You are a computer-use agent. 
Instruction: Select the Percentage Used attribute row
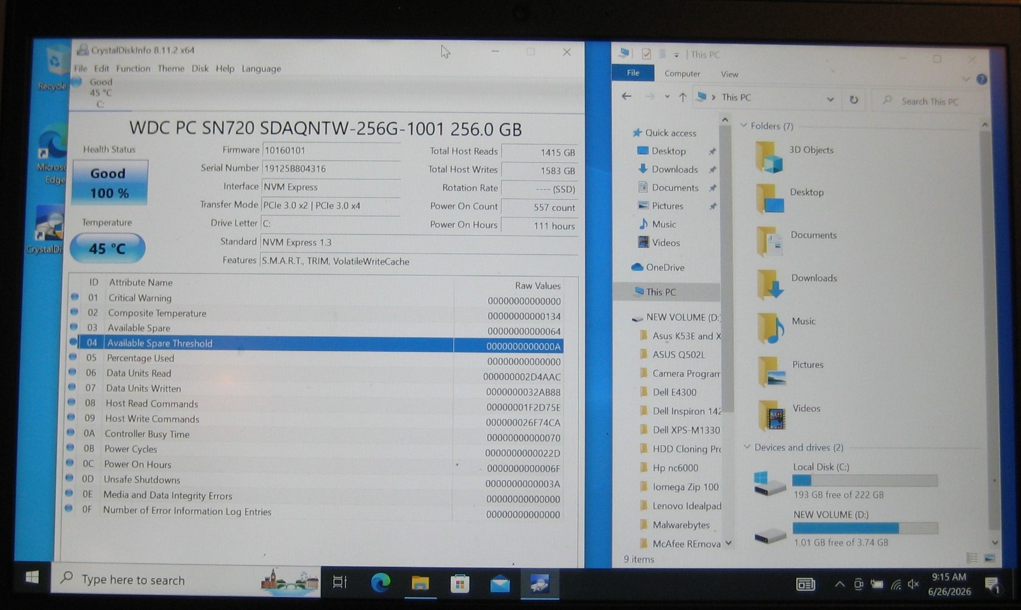[x=316, y=359]
